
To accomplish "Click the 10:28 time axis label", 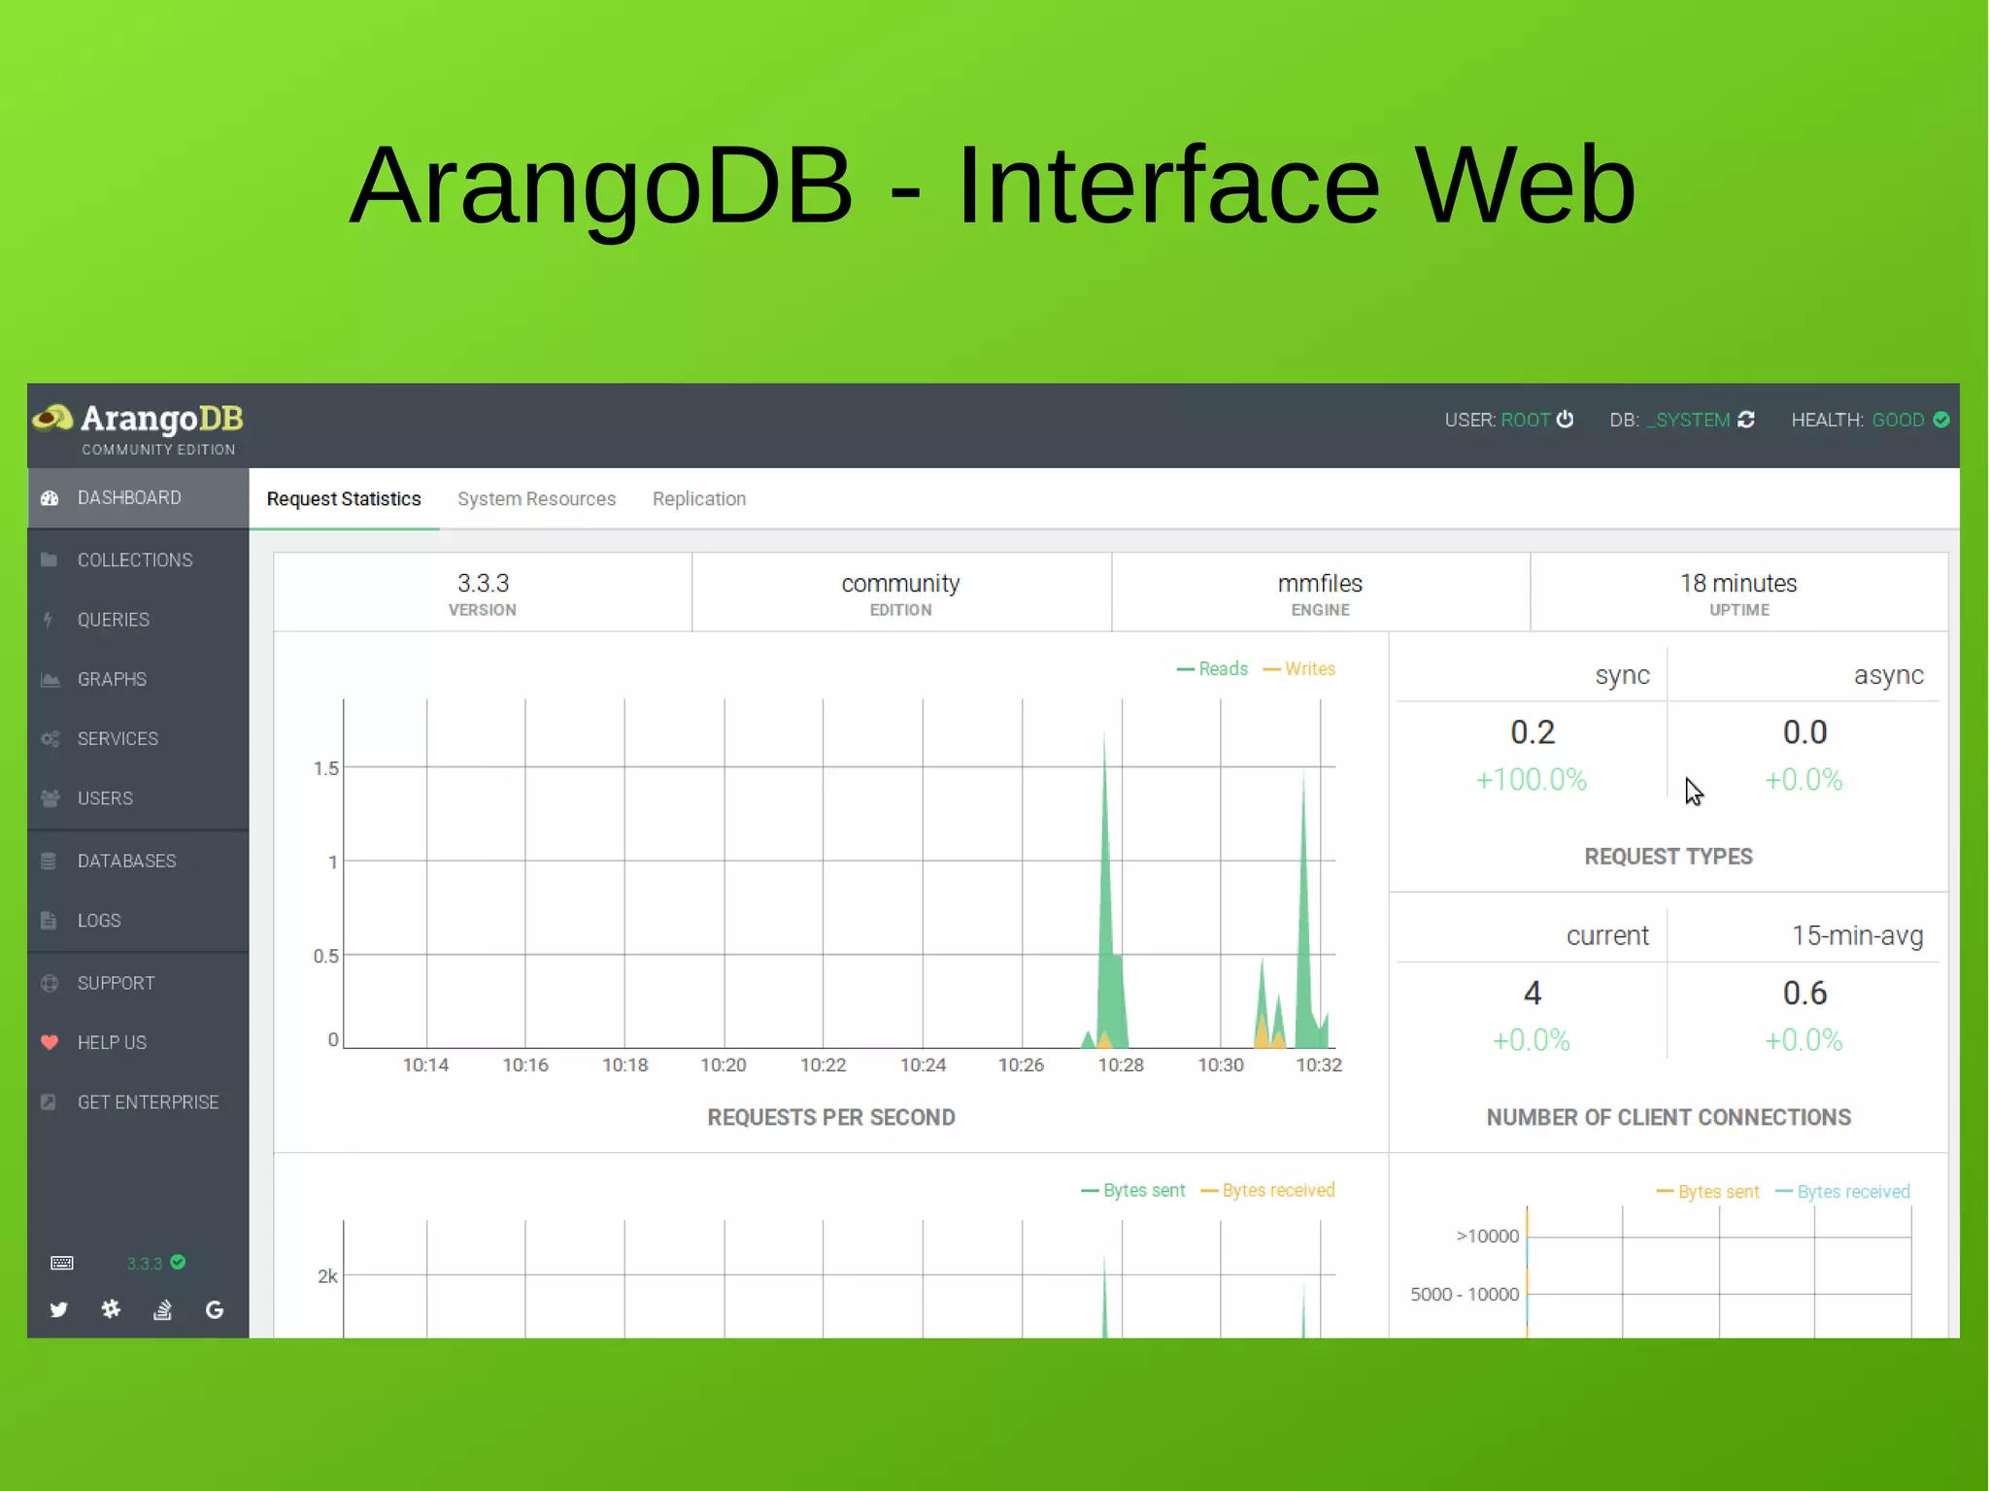I will coord(1121,1066).
